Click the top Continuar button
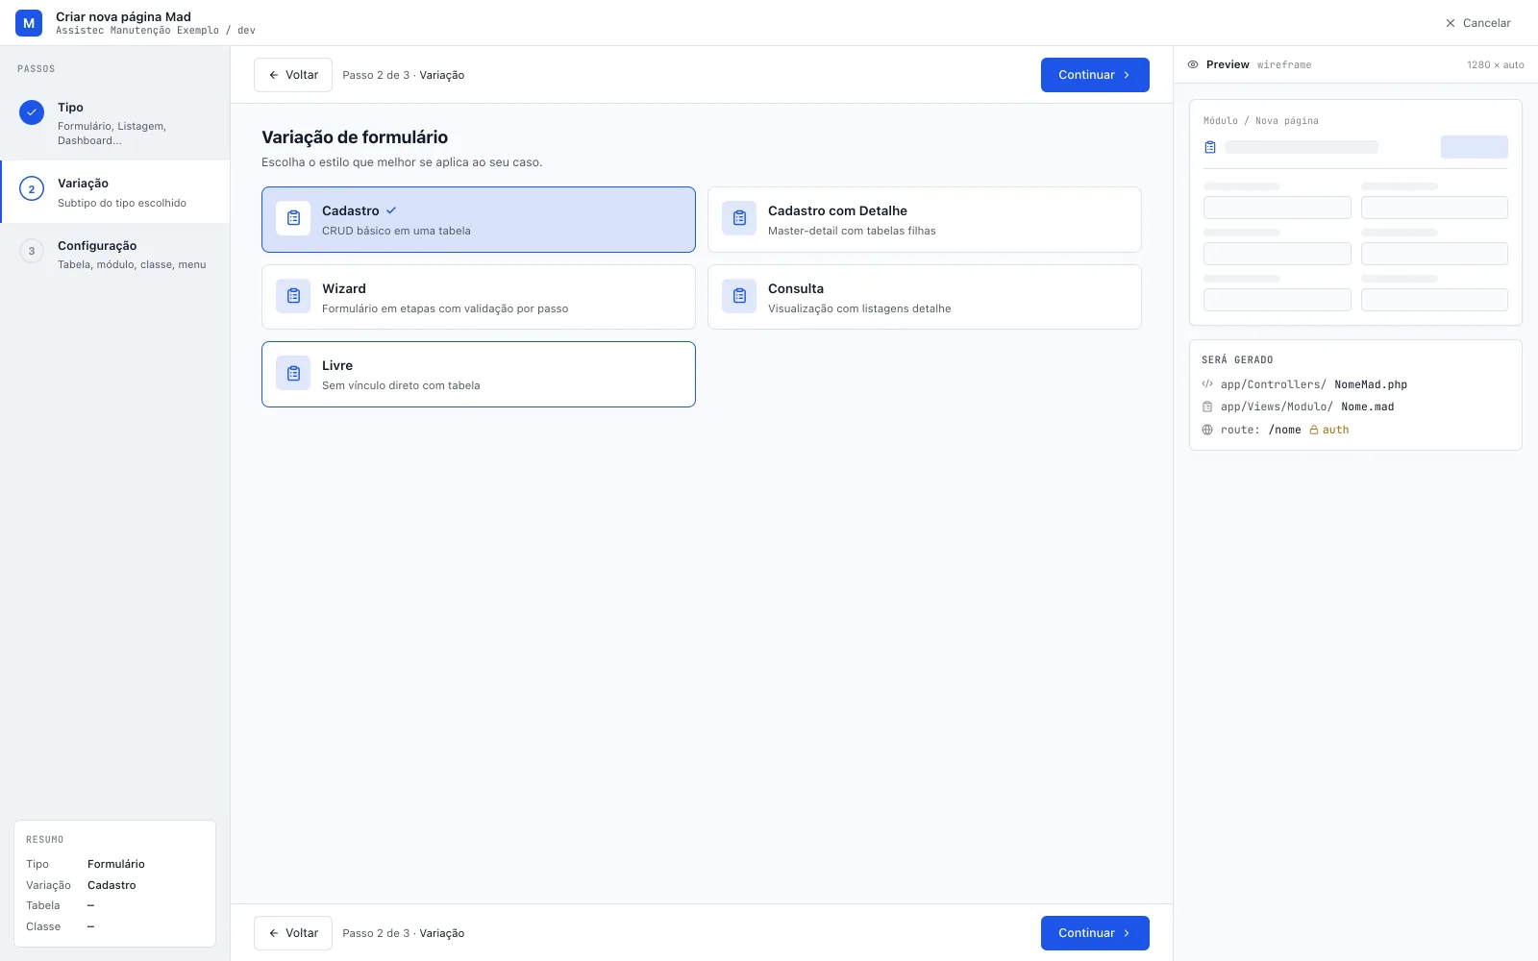Image resolution: width=1538 pixels, height=961 pixels. click(x=1095, y=75)
